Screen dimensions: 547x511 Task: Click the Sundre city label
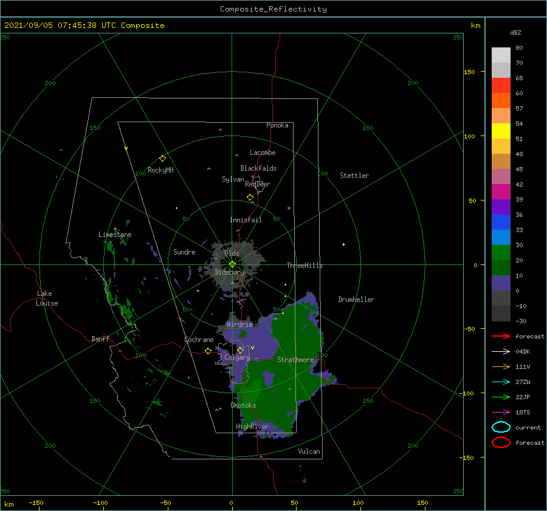tap(184, 252)
